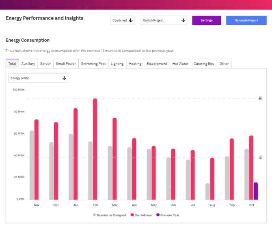Toggle Baseline as Designed legend series

[109, 215]
